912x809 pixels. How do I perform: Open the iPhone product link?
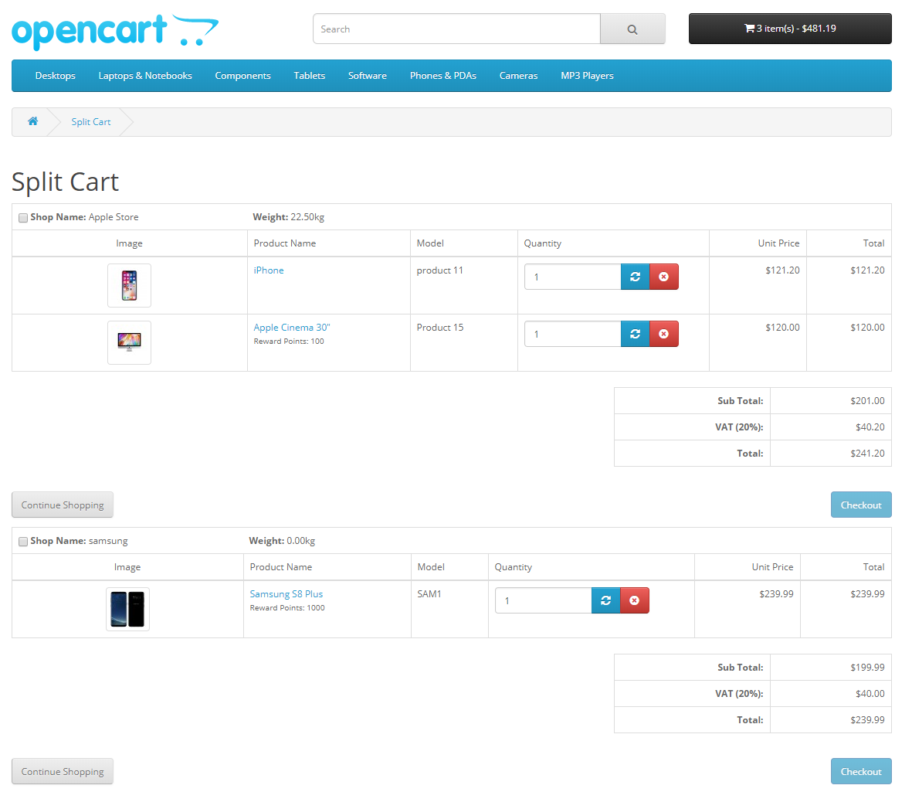[x=269, y=270]
